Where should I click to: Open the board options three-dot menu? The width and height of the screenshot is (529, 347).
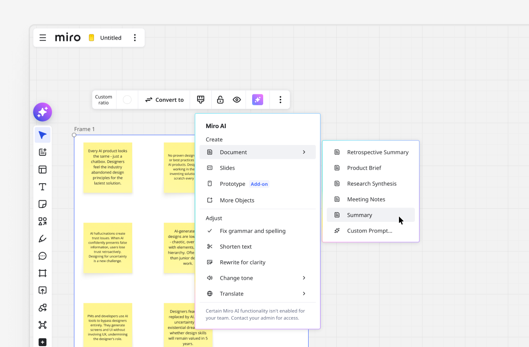135,38
